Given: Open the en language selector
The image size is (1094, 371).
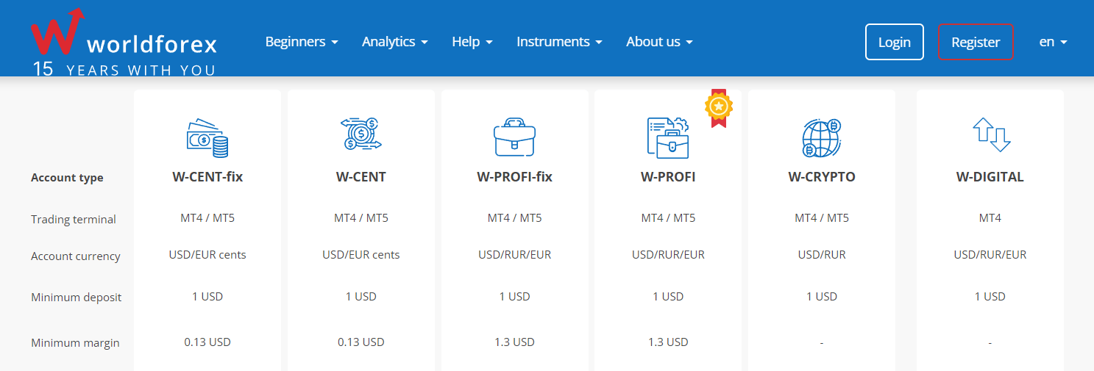Looking at the screenshot, I should (x=1053, y=42).
